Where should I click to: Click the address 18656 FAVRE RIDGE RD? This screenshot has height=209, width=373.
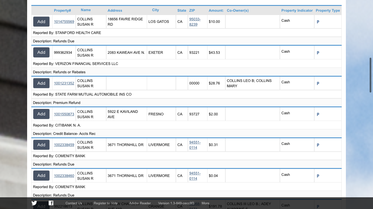click(x=125, y=22)
